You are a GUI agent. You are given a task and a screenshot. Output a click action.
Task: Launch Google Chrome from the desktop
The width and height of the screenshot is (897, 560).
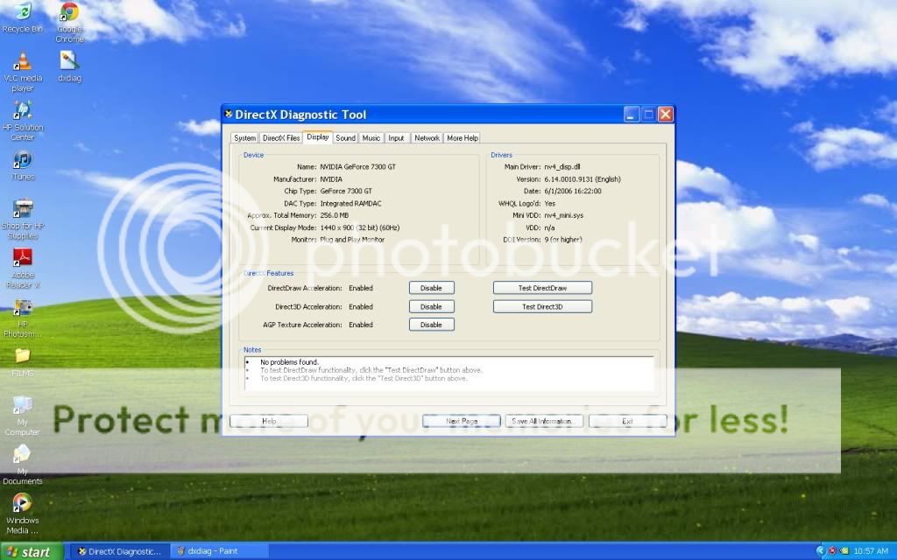pos(69,22)
